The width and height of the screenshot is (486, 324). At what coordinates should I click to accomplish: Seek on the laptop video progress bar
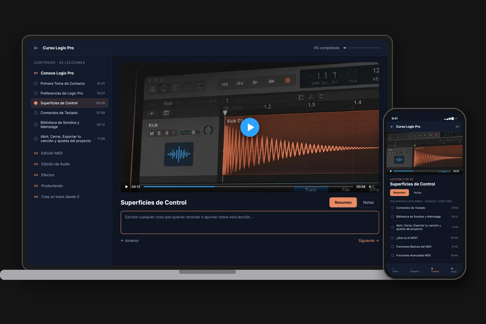click(x=248, y=187)
